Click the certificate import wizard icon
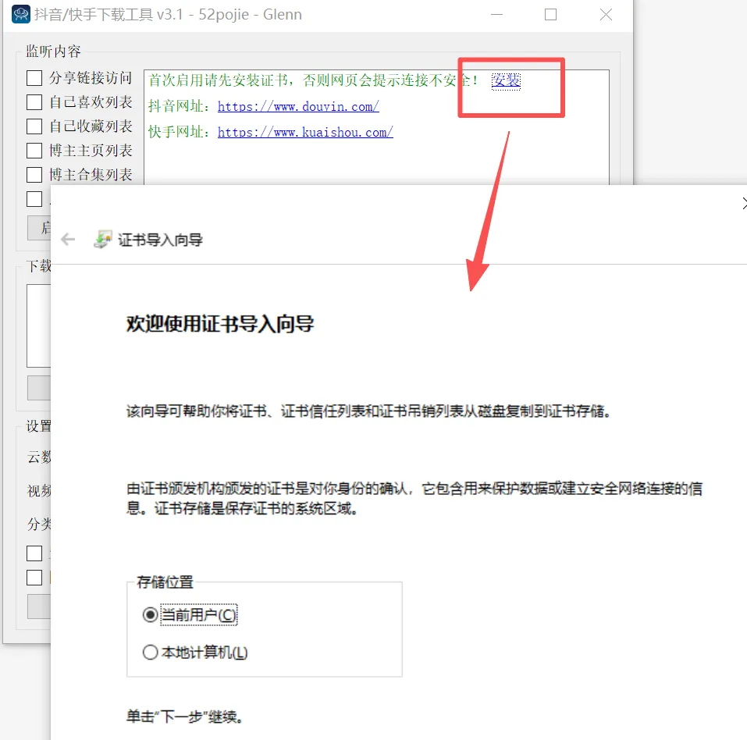The height and width of the screenshot is (740, 747). (102, 239)
